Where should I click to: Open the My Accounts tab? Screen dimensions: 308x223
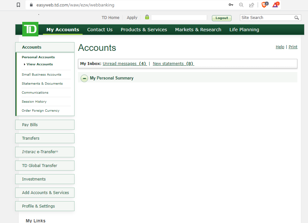click(x=63, y=30)
